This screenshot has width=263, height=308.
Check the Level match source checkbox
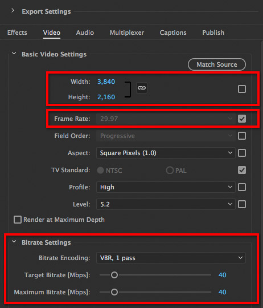(242, 204)
